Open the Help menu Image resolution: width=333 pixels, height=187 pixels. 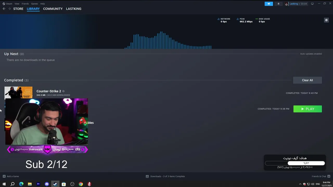pyautogui.click(x=42, y=4)
